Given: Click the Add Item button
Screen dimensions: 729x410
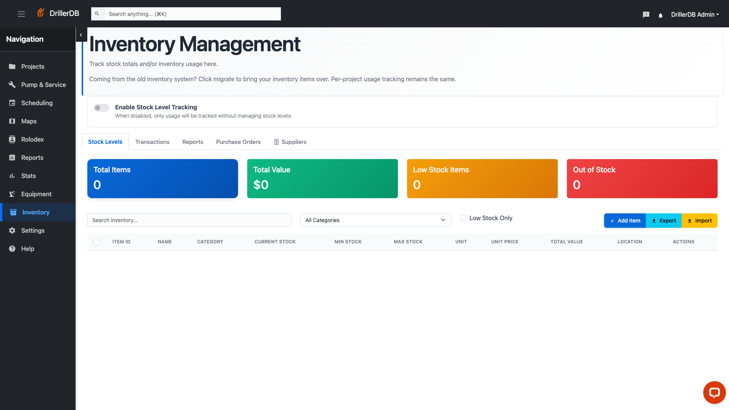Looking at the screenshot, I should 625,221.
